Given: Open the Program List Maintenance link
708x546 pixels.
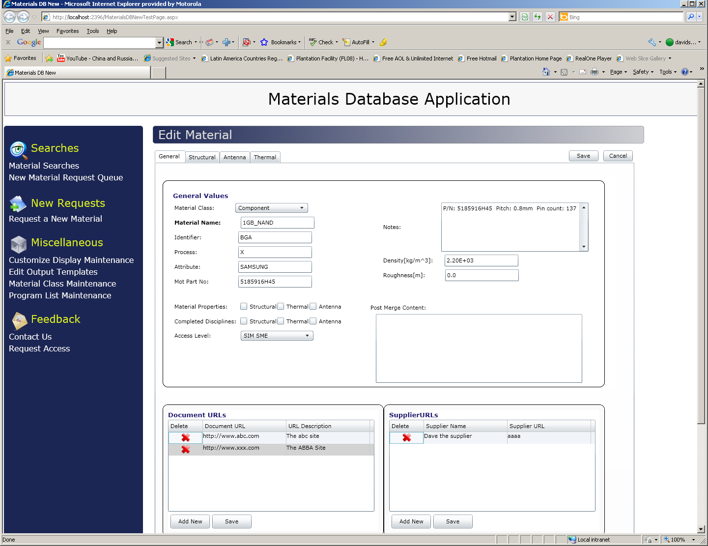Looking at the screenshot, I should click(60, 295).
